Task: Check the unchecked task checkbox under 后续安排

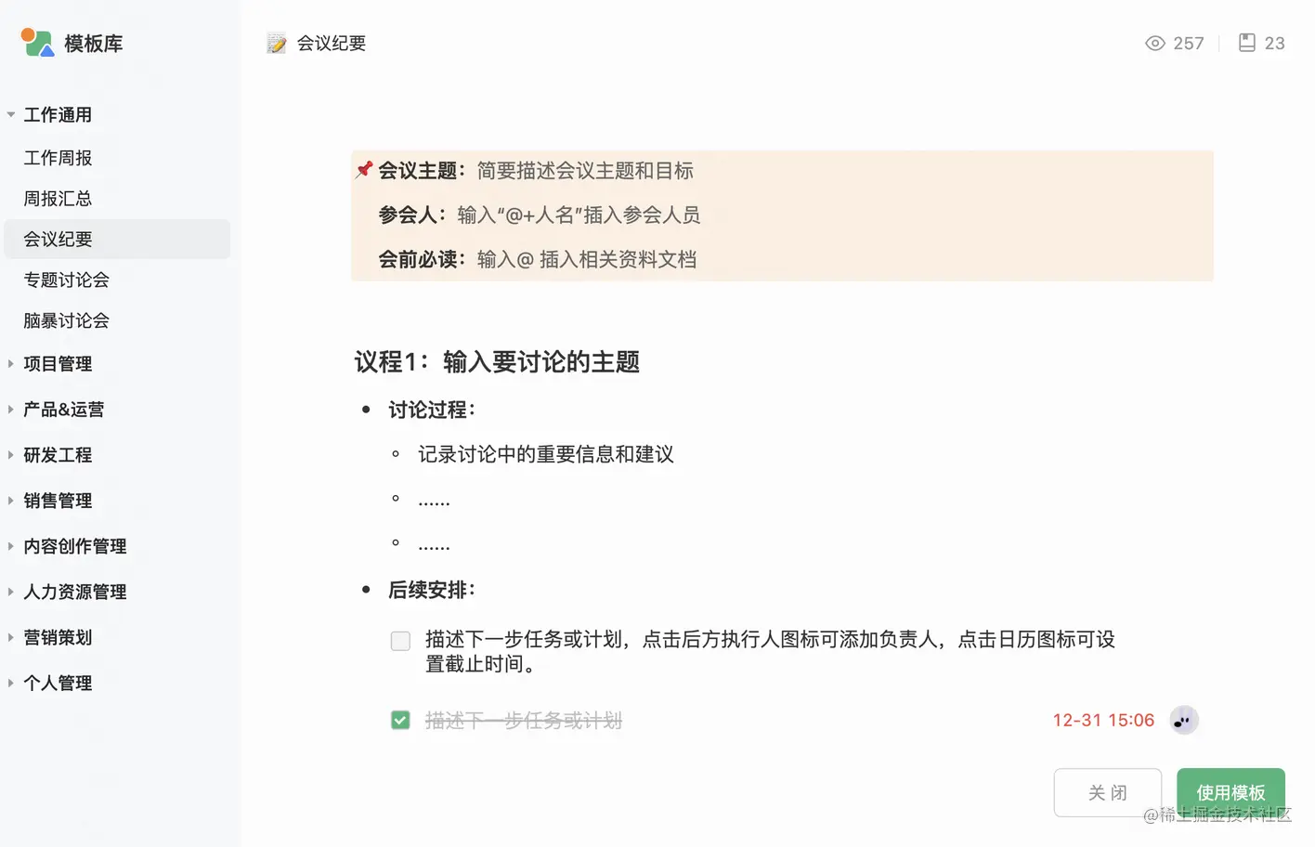Action: pos(400,641)
